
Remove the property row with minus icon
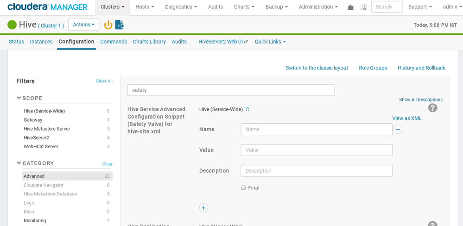click(x=398, y=129)
